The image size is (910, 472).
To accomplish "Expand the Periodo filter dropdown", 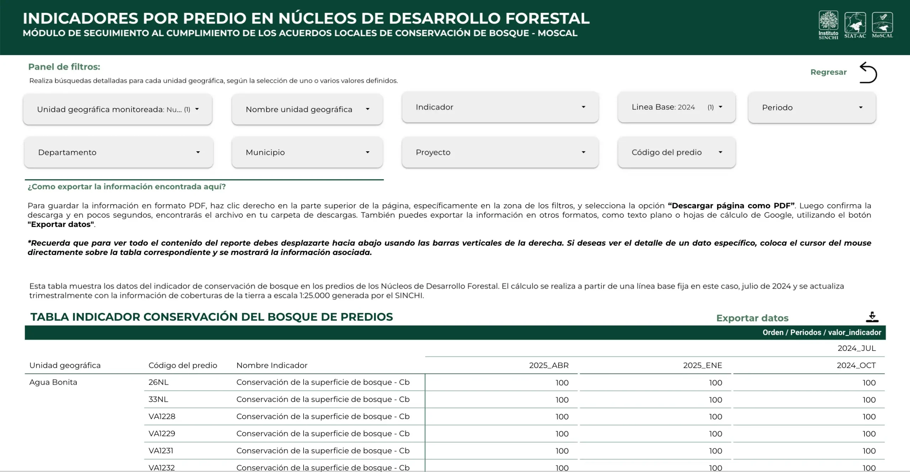I will 812,108.
